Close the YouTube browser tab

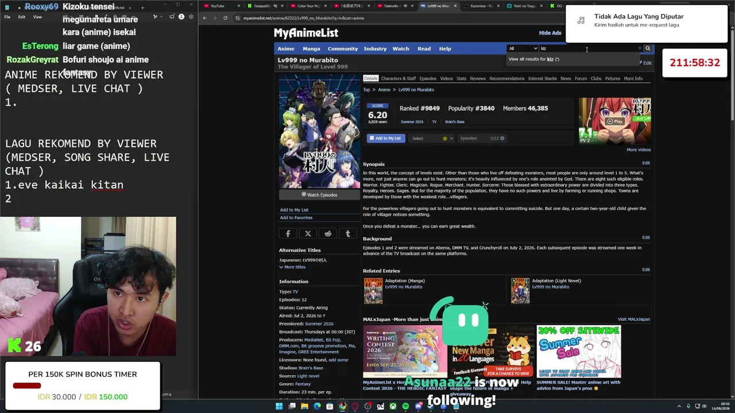[239, 6]
